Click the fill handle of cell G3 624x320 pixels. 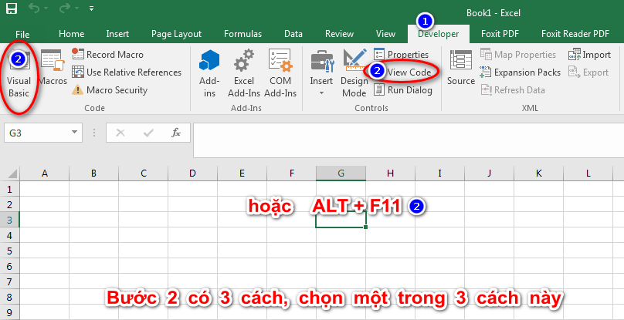[366, 227]
